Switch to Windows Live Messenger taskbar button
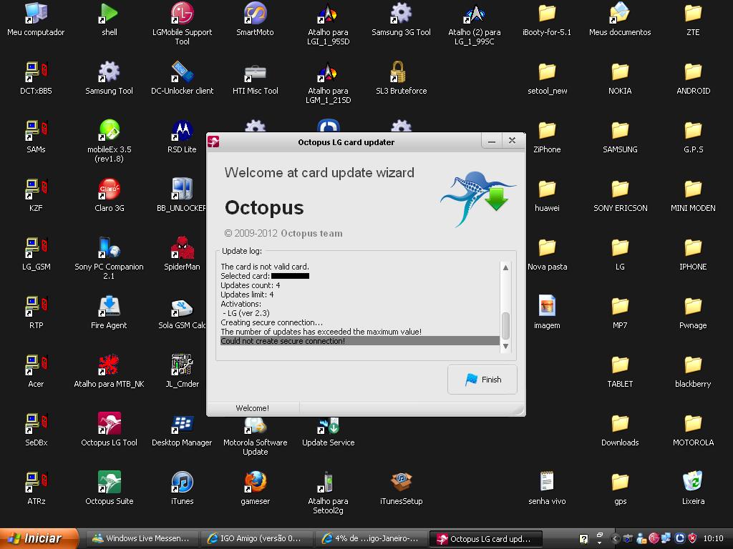This screenshot has height=549, width=733. coord(142,539)
